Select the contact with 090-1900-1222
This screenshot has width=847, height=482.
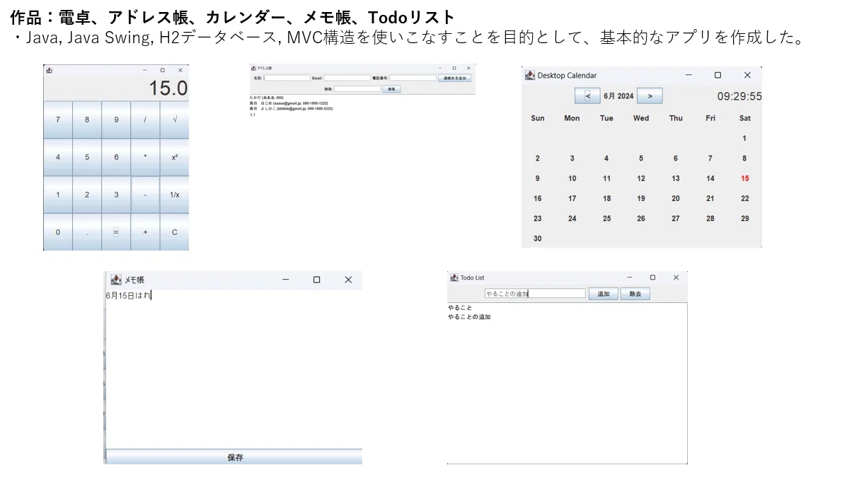(x=289, y=103)
